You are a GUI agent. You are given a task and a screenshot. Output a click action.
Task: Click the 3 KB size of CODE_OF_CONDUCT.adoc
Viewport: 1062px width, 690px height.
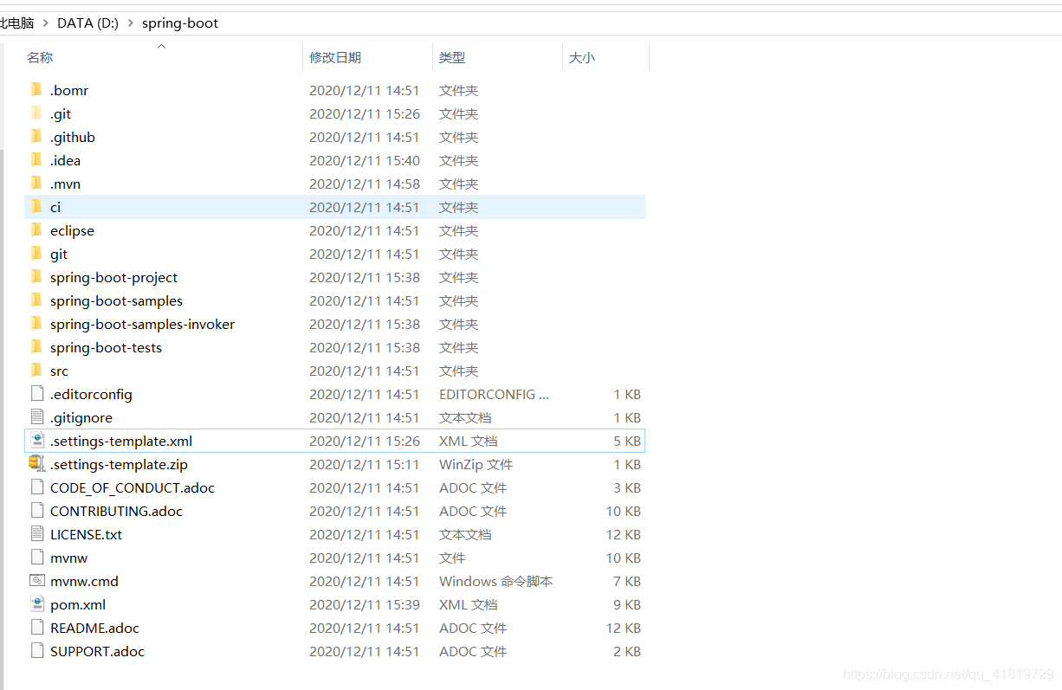[627, 487]
